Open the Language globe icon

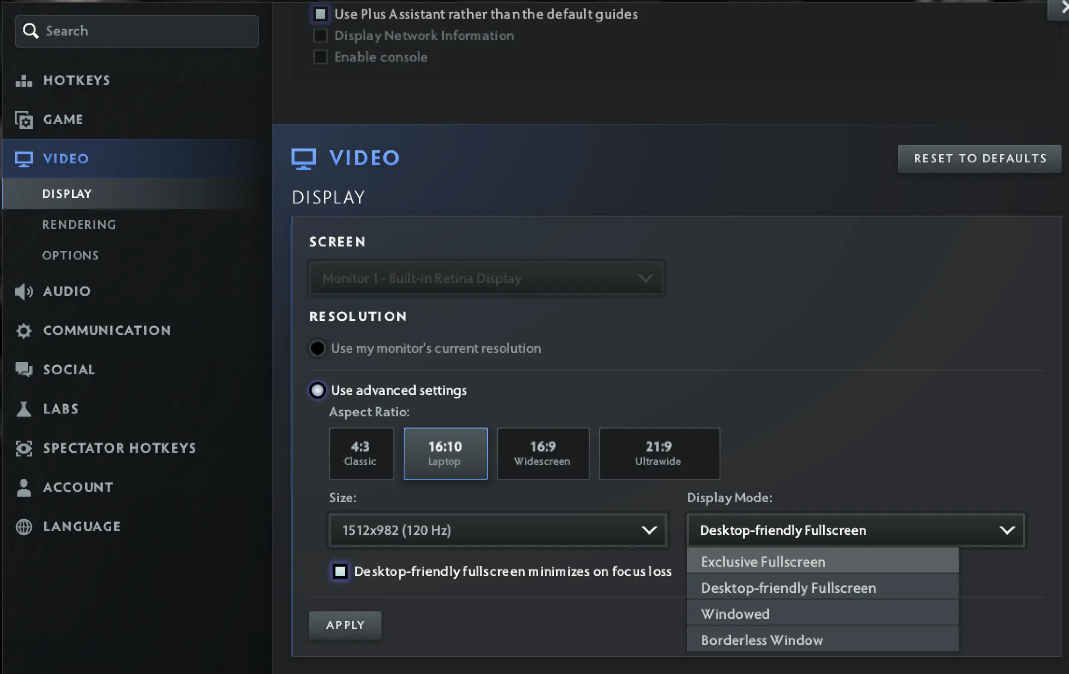tap(23, 527)
